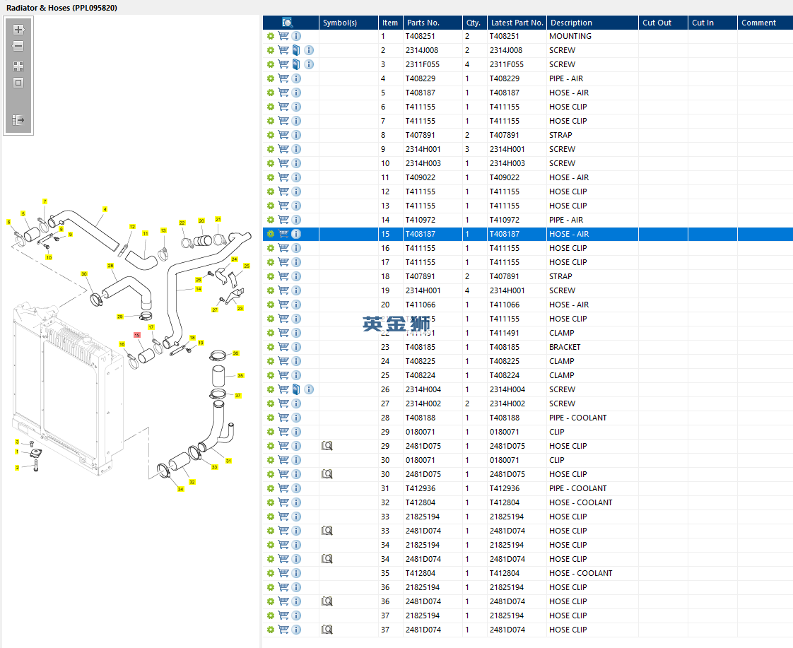Zoom out of the parts diagram
Screen dimensions: 793x648
(x=18, y=46)
